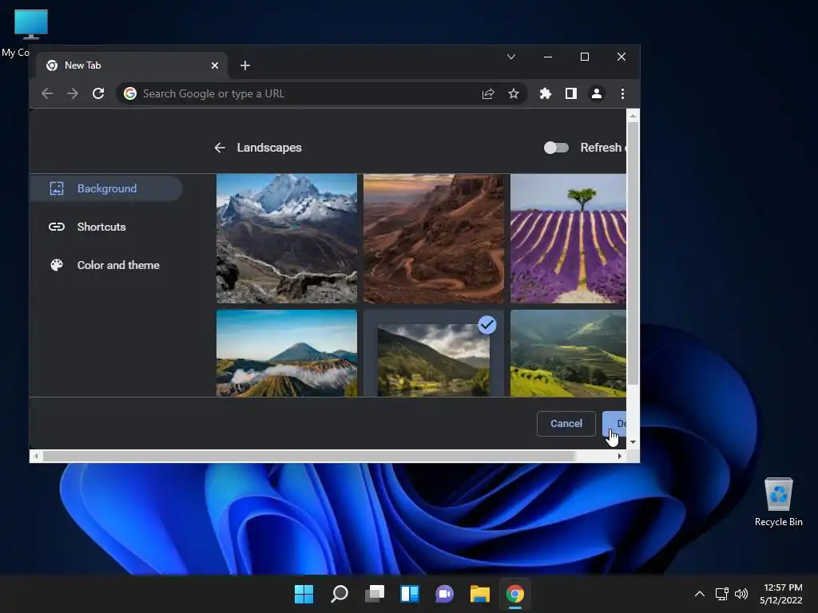Screen dimensions: 818x613
Task: Reload the current page
Action: (x=98, y=94)
